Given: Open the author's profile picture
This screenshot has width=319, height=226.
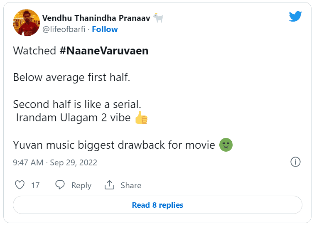Looking at the screenshot, I should [x=27, y=23].
